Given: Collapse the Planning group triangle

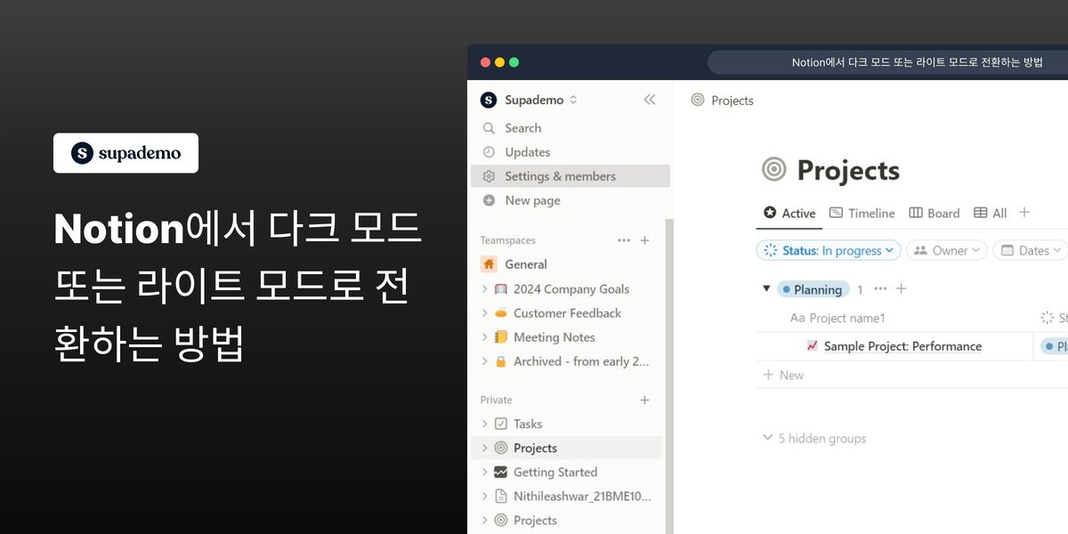Looking at the screenshot, I should click(766, 289).
